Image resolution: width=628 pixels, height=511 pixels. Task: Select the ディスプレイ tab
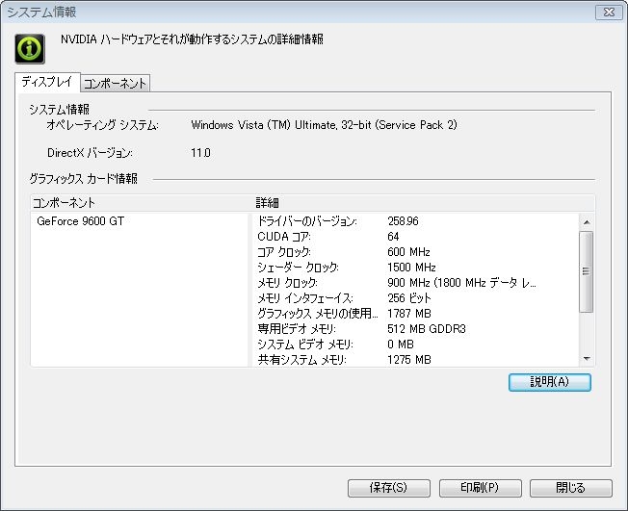click(x=47, y=82)
